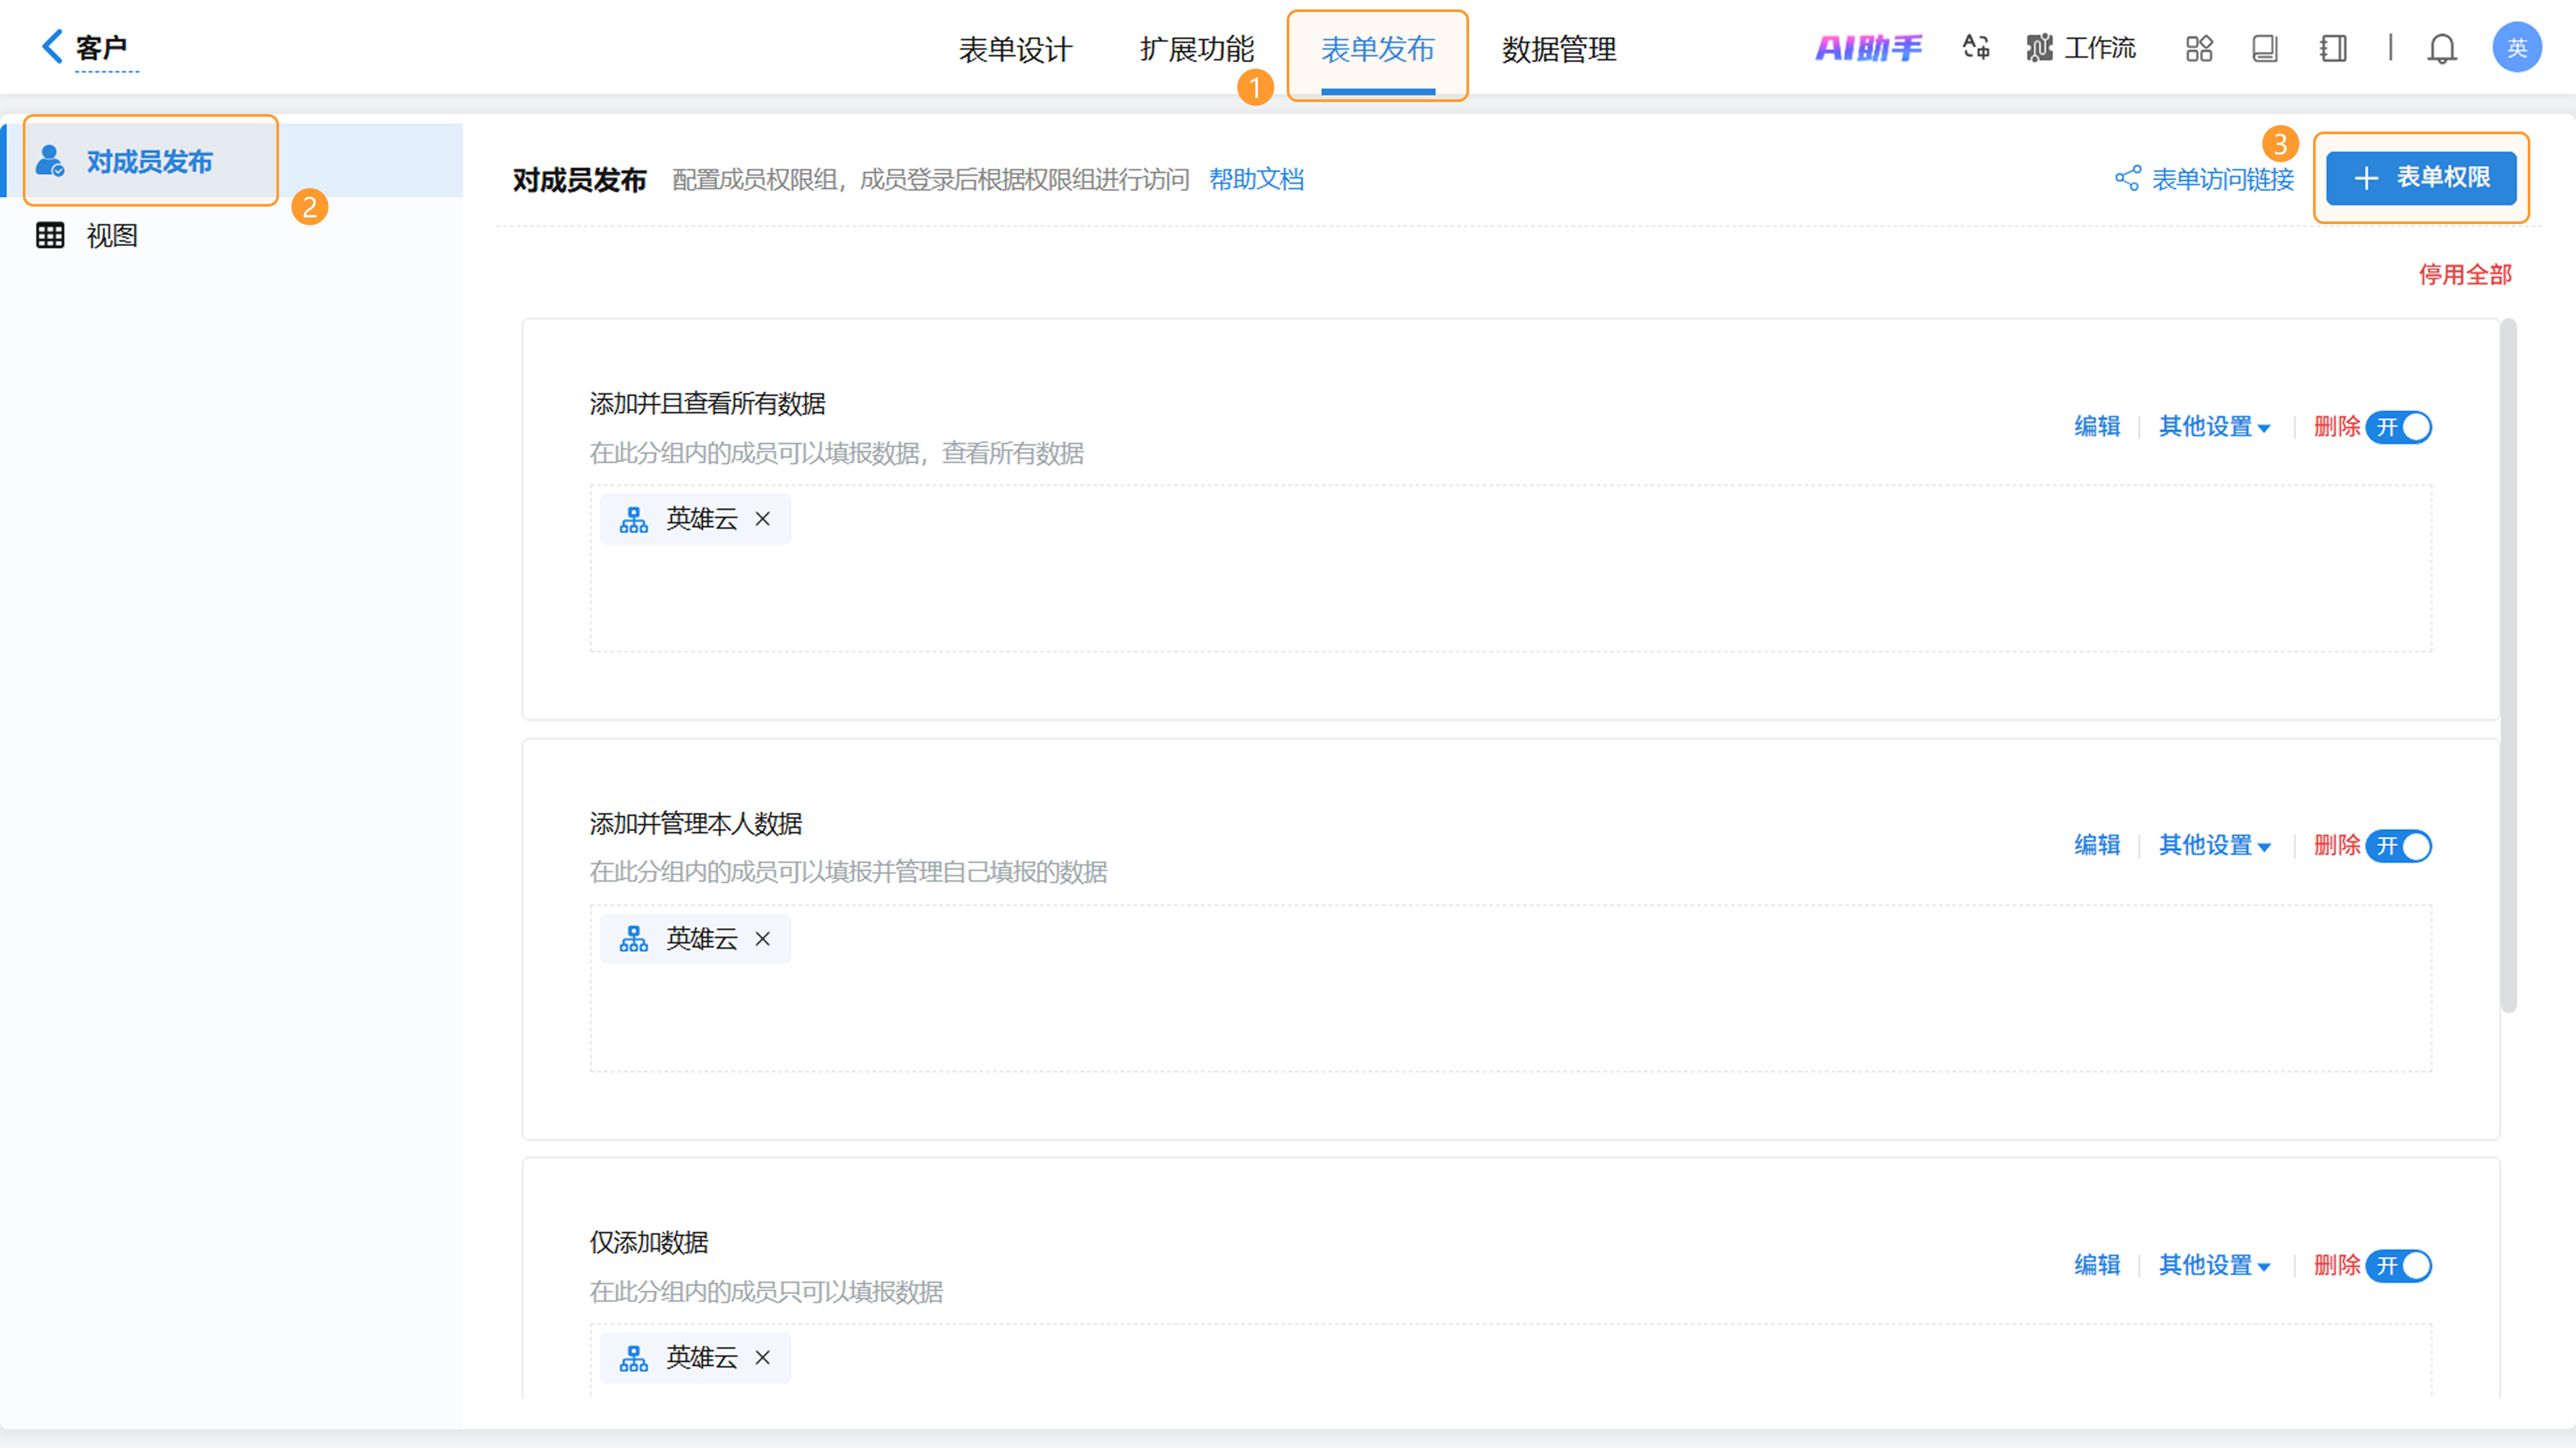The width and height of the screenshot is (2576, 1448).
Task: Click the 添加并且查看所有数据 title
Action: tap(707, 404)
